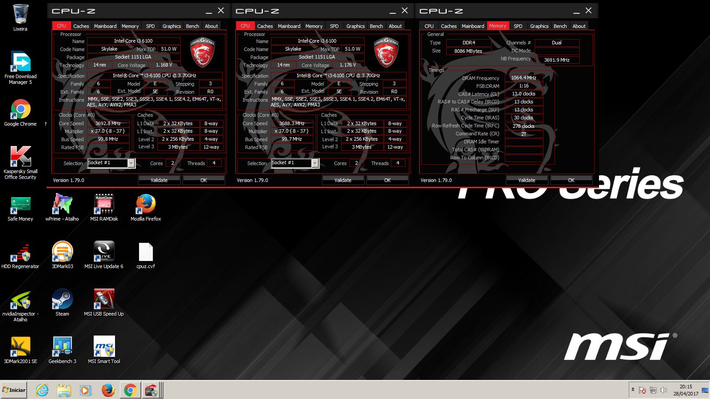Click OK in first CPU-Z window
710x399 pixels.
[x=203, y=180]
